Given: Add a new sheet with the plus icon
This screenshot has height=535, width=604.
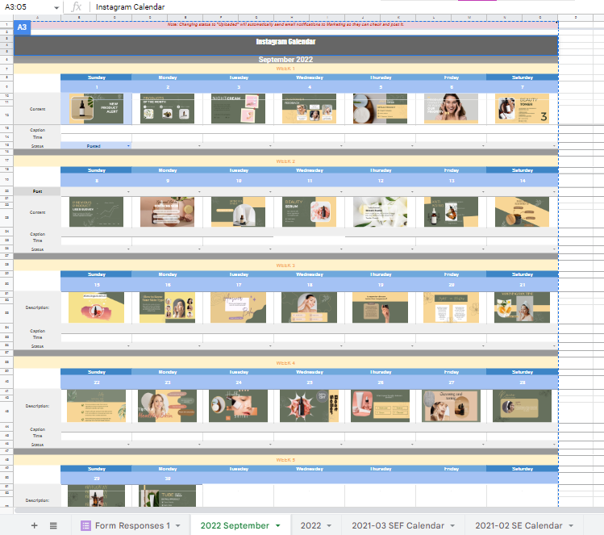Looking at the screenshot, I should (35, 525).
